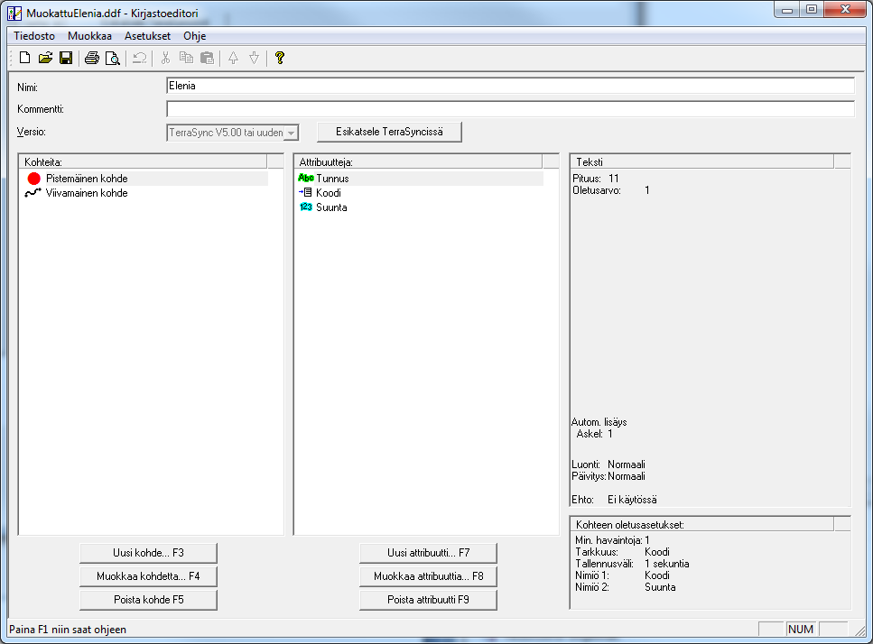The image size is (873, 644).
Task: Click the Päivitys: Normaali text
Action: point(608,476)
